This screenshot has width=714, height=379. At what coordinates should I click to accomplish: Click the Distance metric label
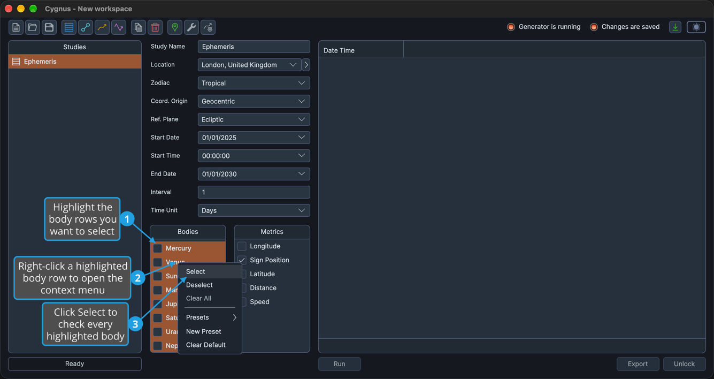(263, 288)
